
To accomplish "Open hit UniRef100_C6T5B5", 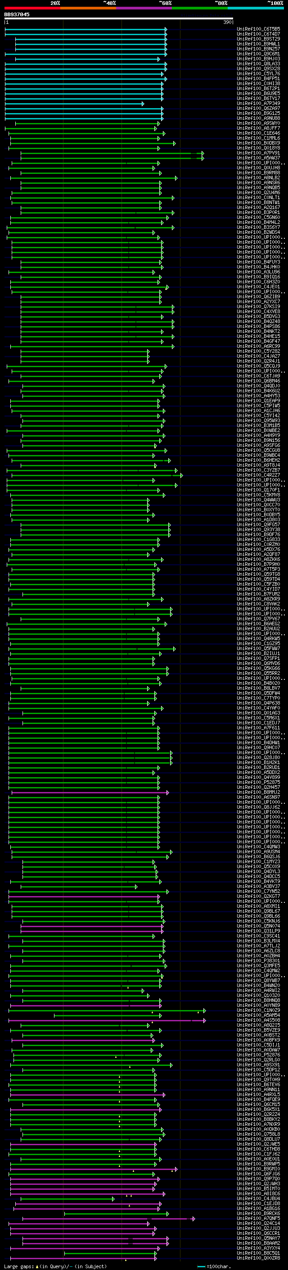I will click(258, 30).
